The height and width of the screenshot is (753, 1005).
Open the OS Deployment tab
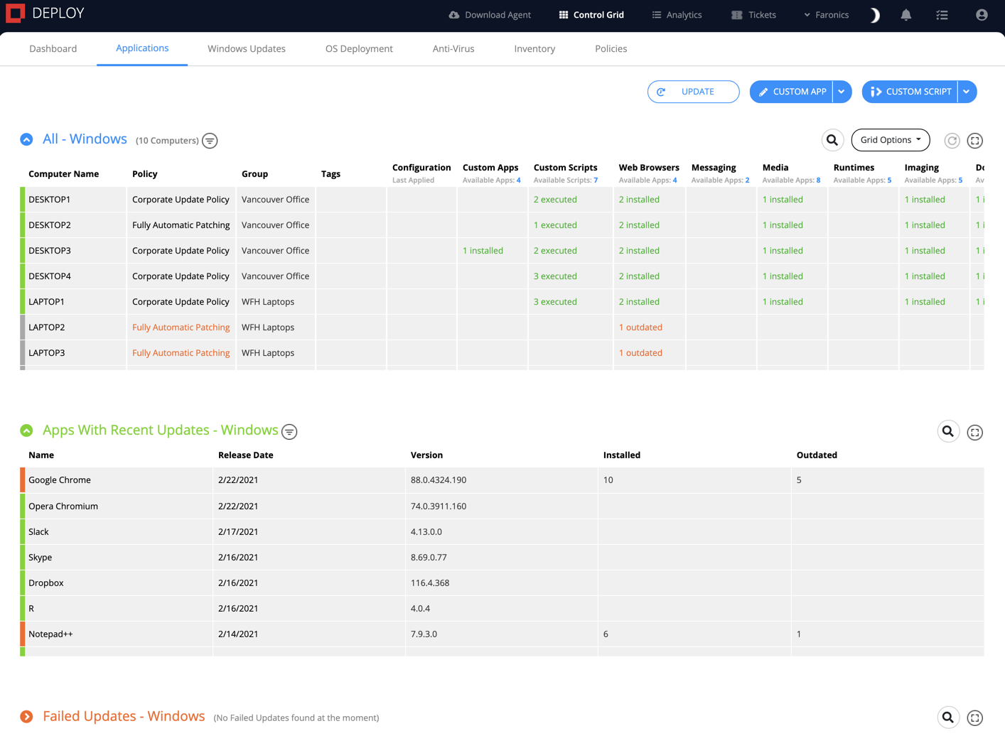click(x=359, y=49)
